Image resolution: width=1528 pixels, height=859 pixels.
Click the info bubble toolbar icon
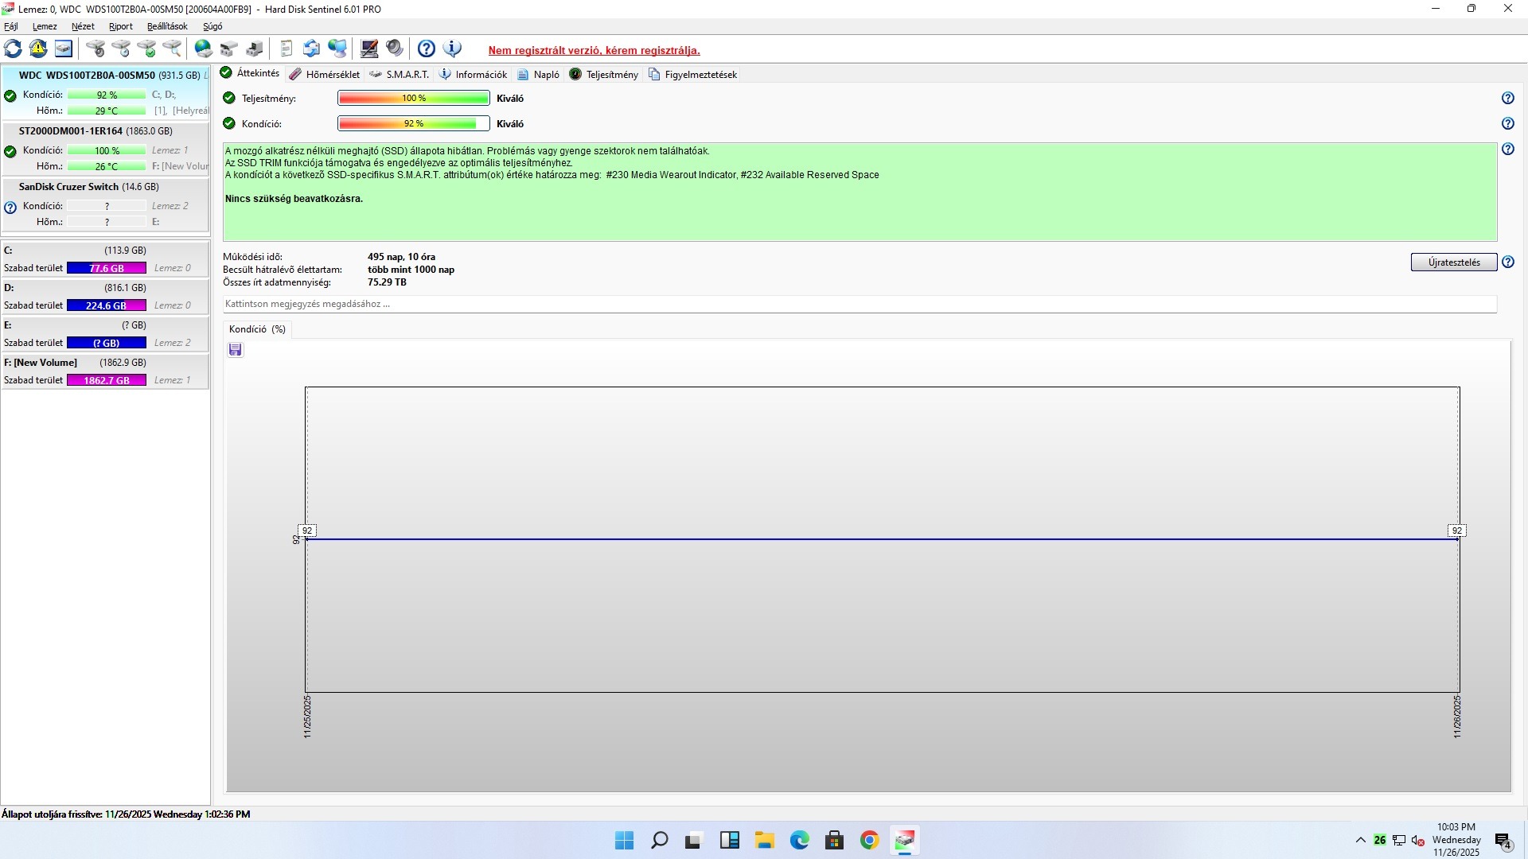(452, 49)
